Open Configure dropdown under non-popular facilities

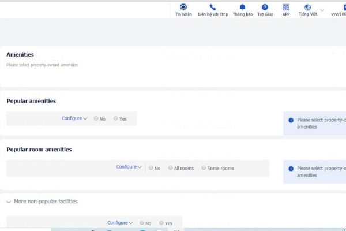(x=120, y=223)
